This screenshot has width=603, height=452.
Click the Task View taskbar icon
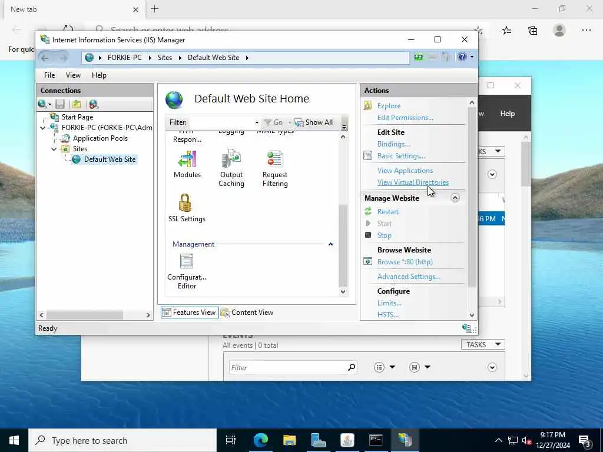coord(231,440)
